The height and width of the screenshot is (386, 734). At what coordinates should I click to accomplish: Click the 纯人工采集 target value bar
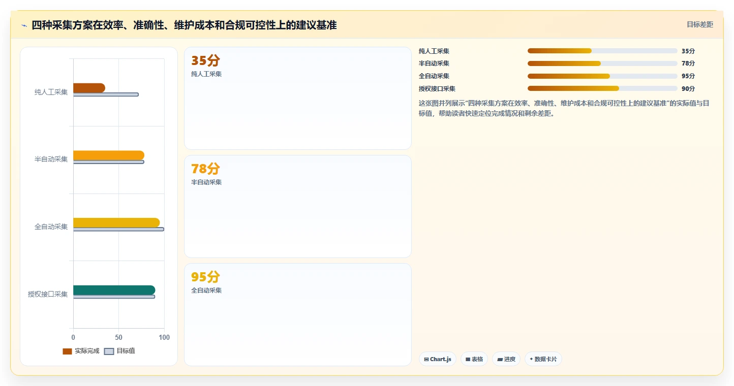(106, 94)
